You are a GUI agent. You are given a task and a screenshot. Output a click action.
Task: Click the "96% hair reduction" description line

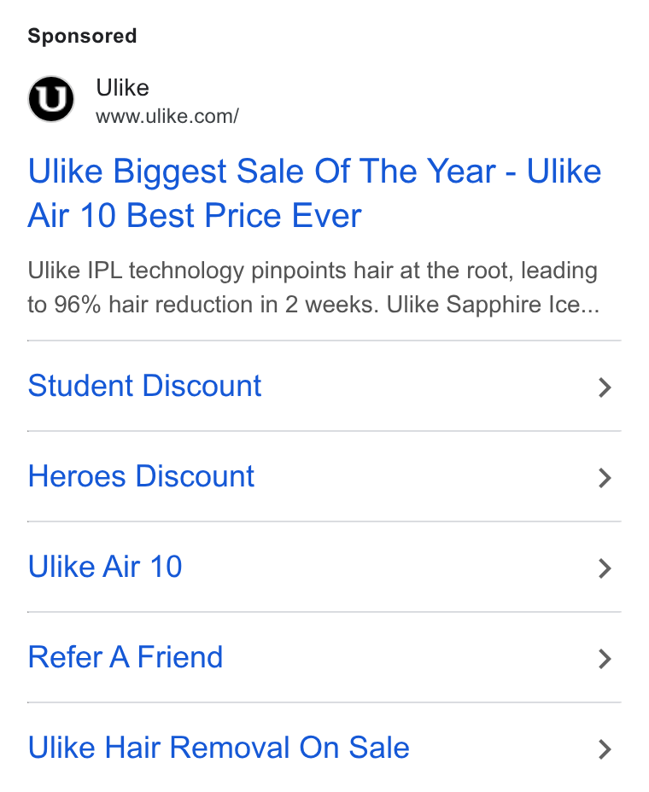[x=313, y=305]
